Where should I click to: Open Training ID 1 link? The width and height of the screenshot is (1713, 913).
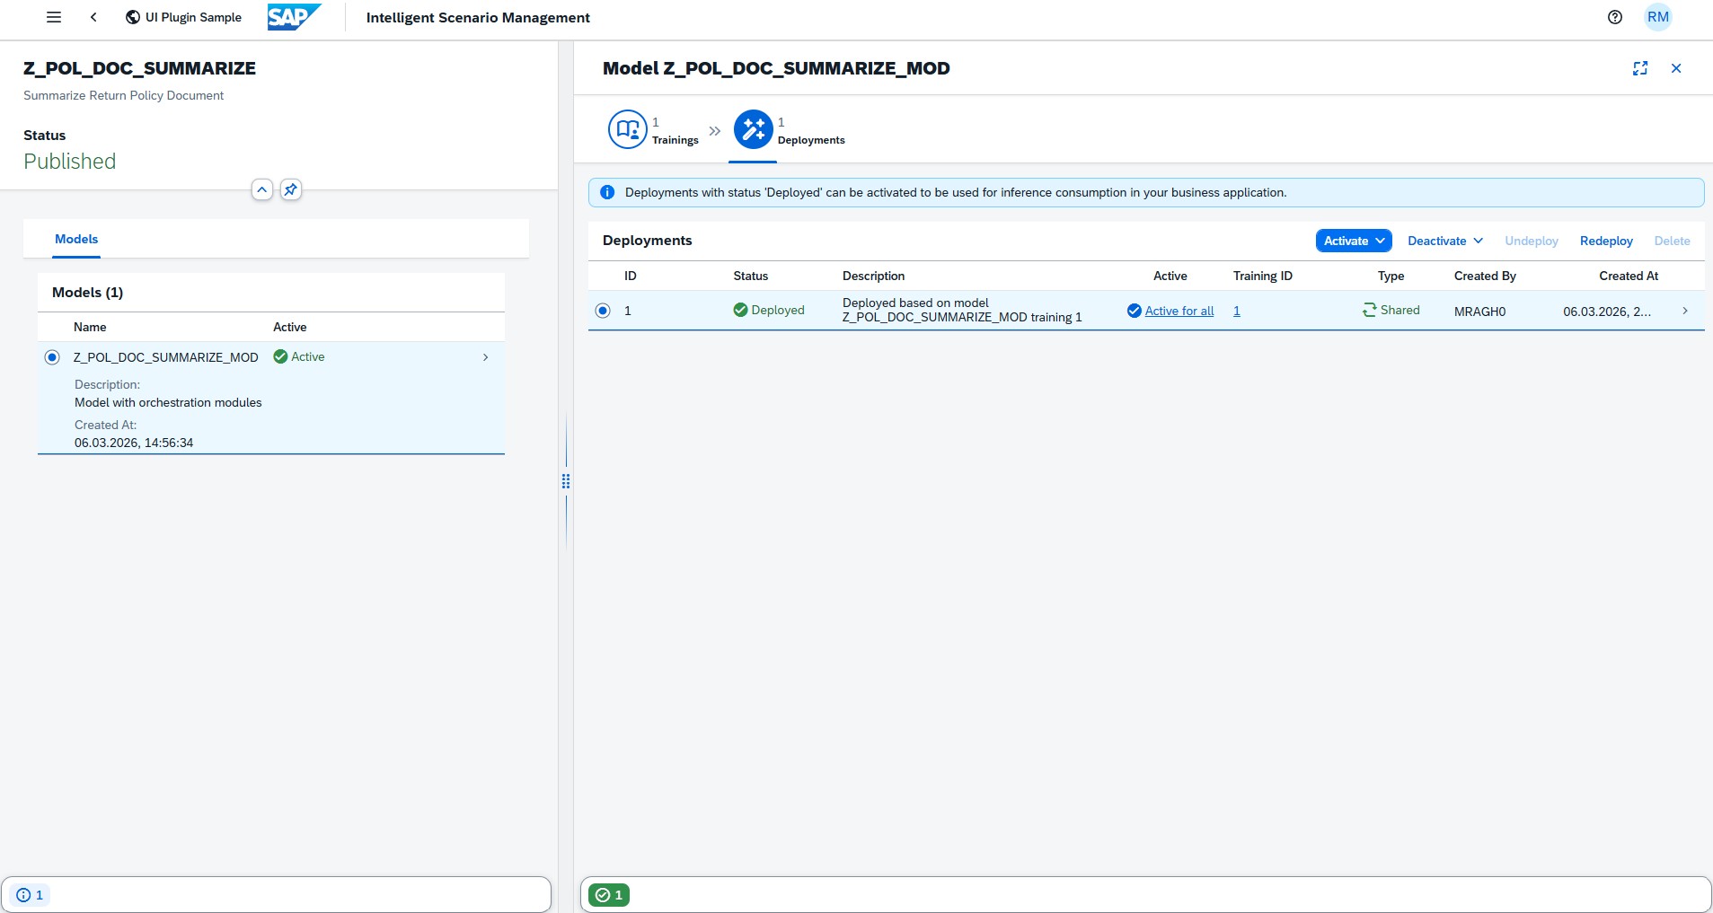pyautogui.click(x=1237, y=311)
